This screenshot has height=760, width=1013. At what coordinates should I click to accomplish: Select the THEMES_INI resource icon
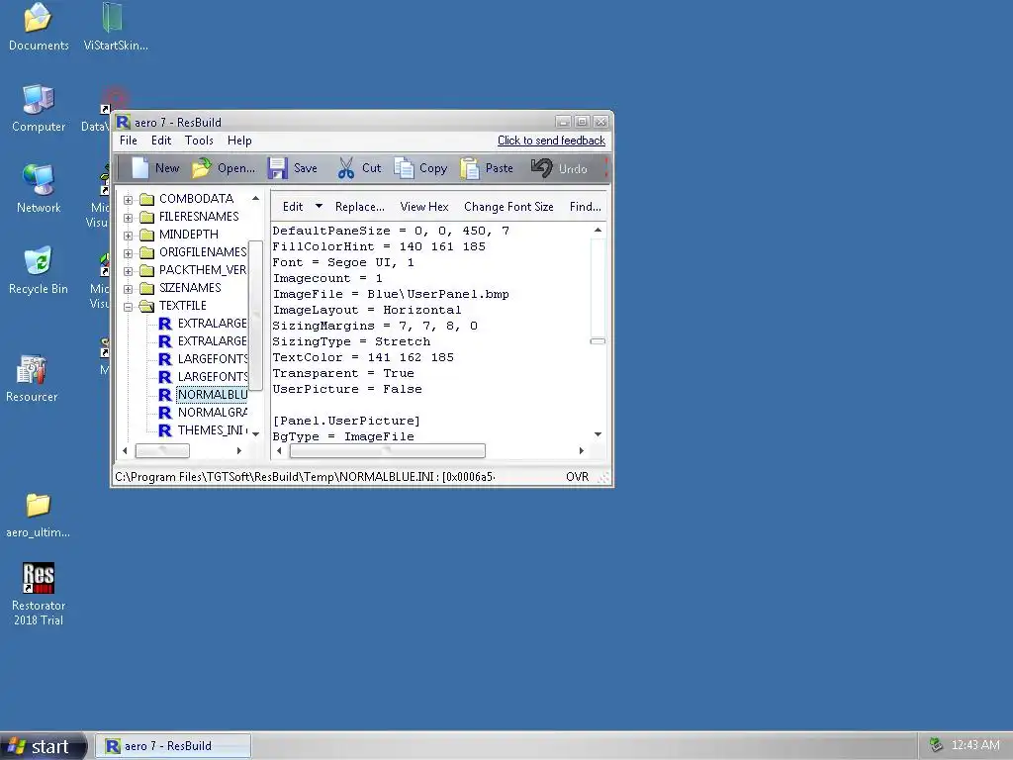tap(165, 430)
